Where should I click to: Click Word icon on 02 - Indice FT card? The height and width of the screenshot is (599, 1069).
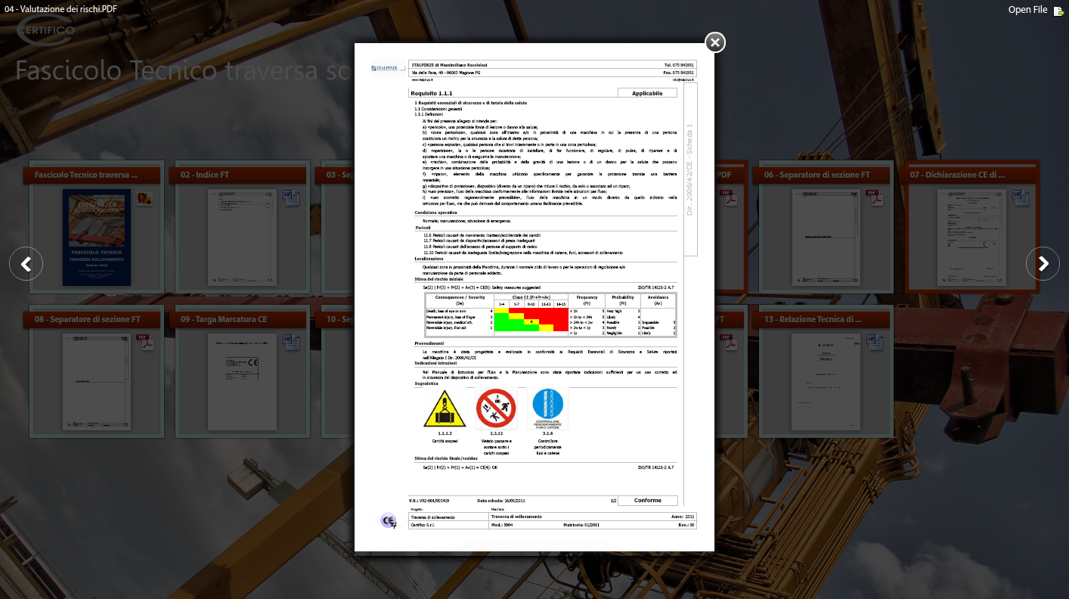pyautogui.click(x=290, y=198)
